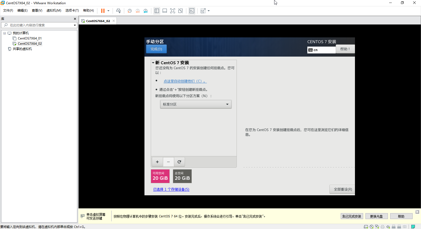Click the CD/DVD drive status bar icon
The height and width of the screenshot is (229, 421).
372,227
